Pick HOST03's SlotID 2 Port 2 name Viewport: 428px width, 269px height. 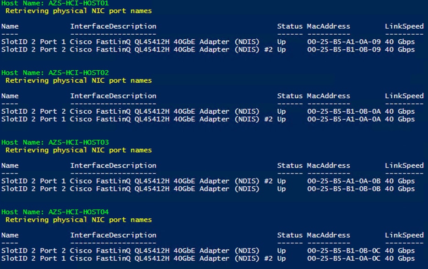[33, 189]
